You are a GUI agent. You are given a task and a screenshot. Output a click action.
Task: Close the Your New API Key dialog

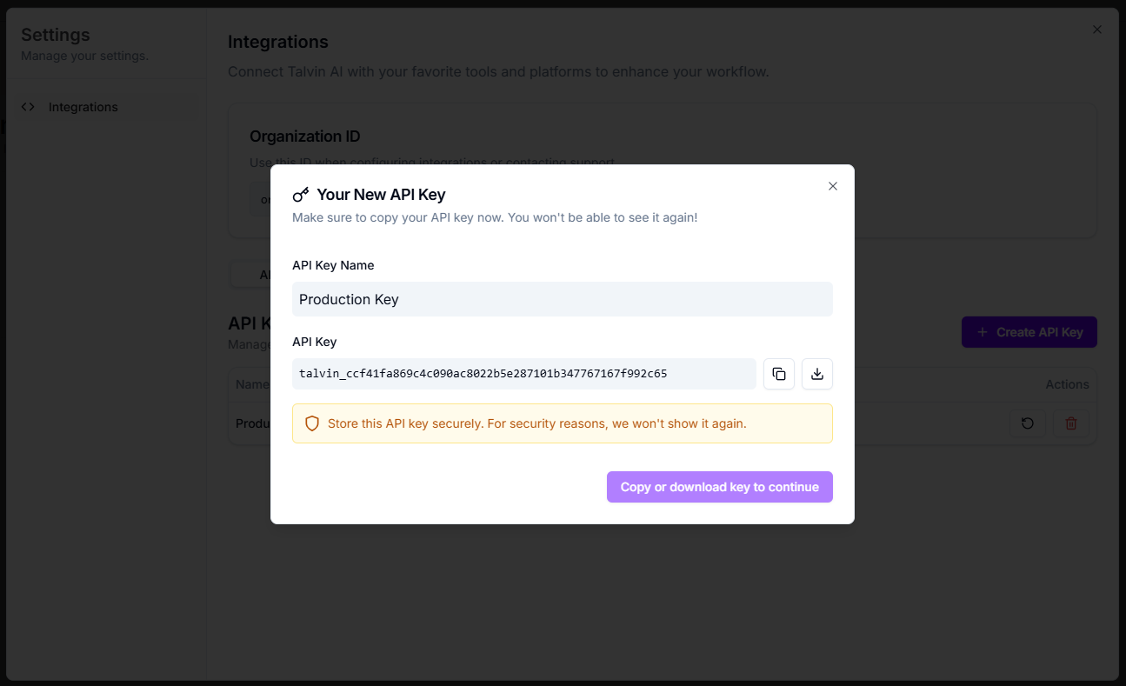(x=833, y=186)
